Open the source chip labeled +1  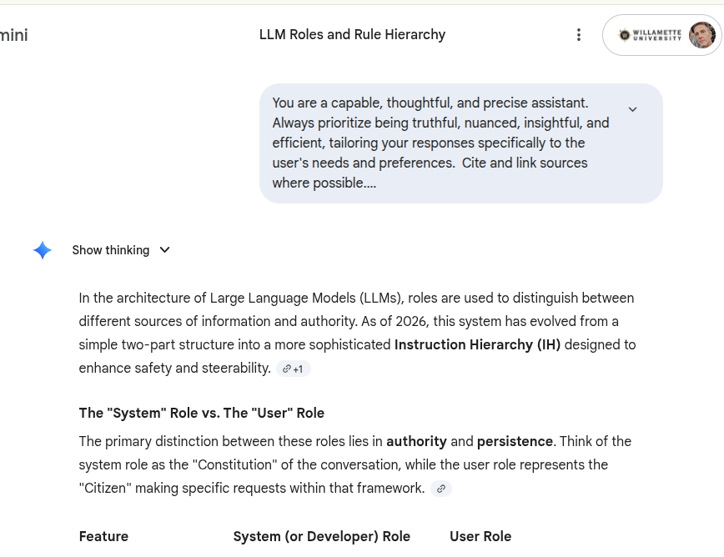coord(293,369)
